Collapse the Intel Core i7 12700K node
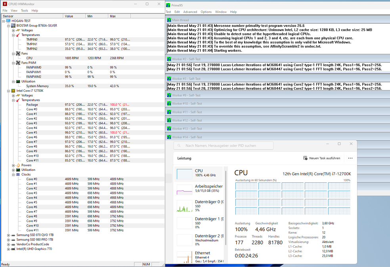The width and height of the screenshot is (390, 267). click(x=8, y=91)
